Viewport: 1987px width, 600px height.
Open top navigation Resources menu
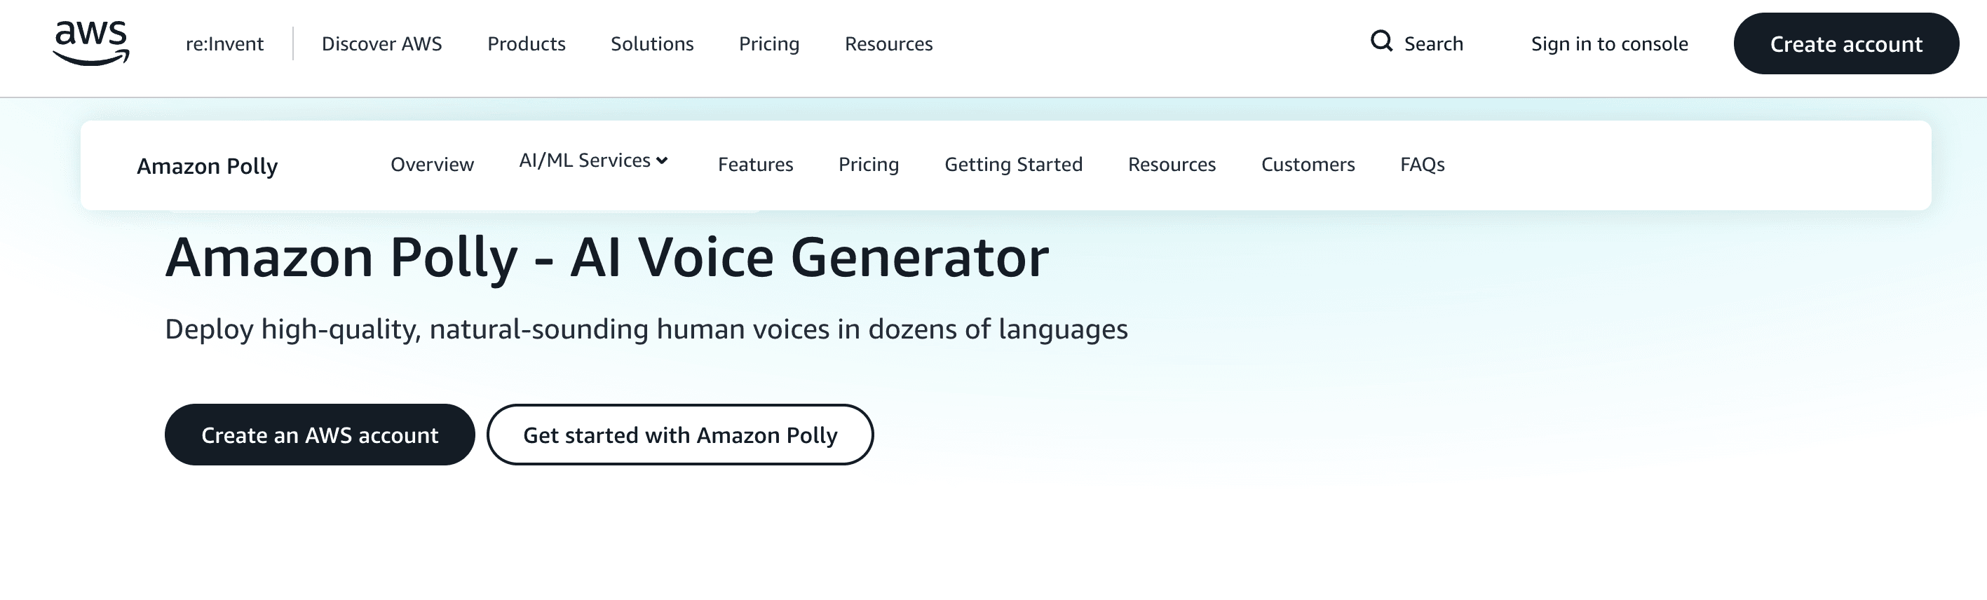point(888,44)
